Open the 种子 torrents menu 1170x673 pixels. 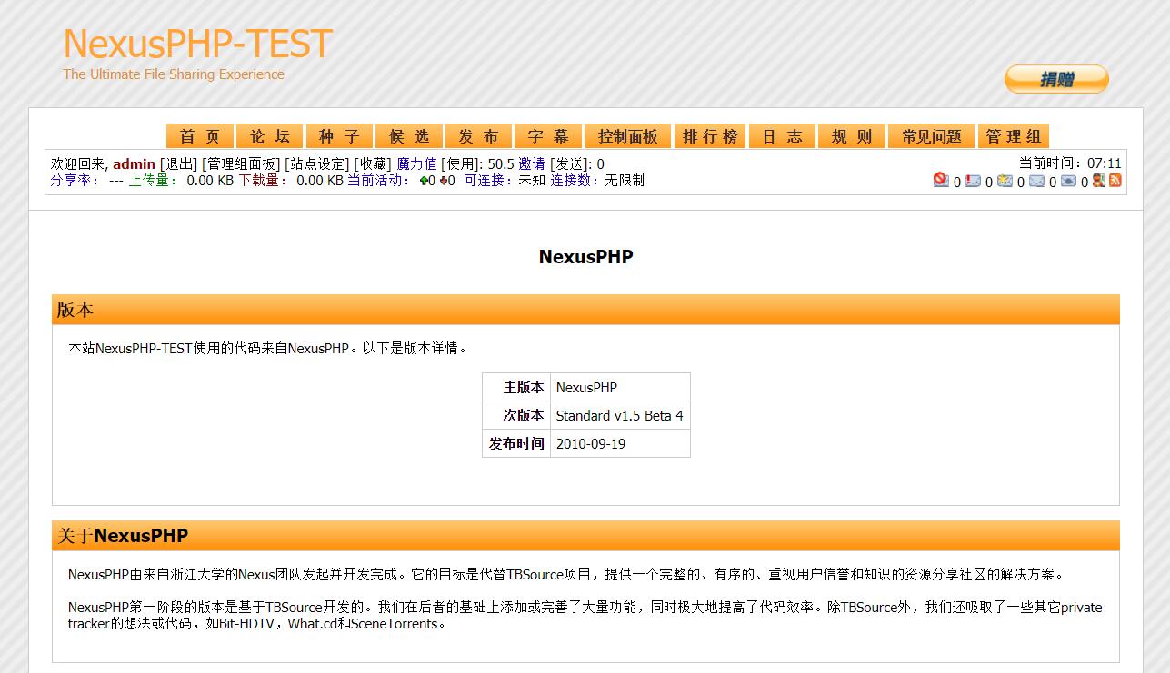[x=340, y=136]
